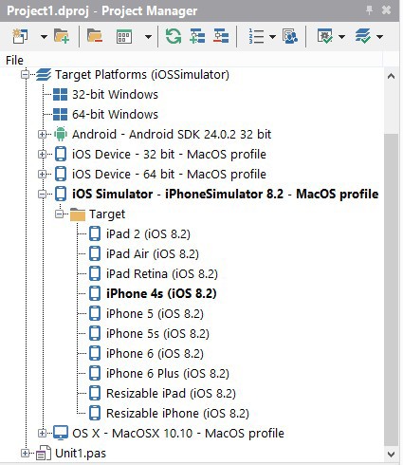Open dropdown arrow beside Build All icon
This screenshot has height=465, width=403.
[379, 37]
